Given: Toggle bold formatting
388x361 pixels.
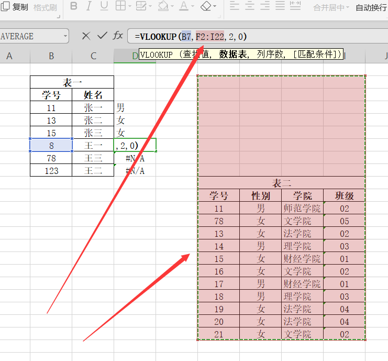Looking at the screenshot, I should pos(74,6).
